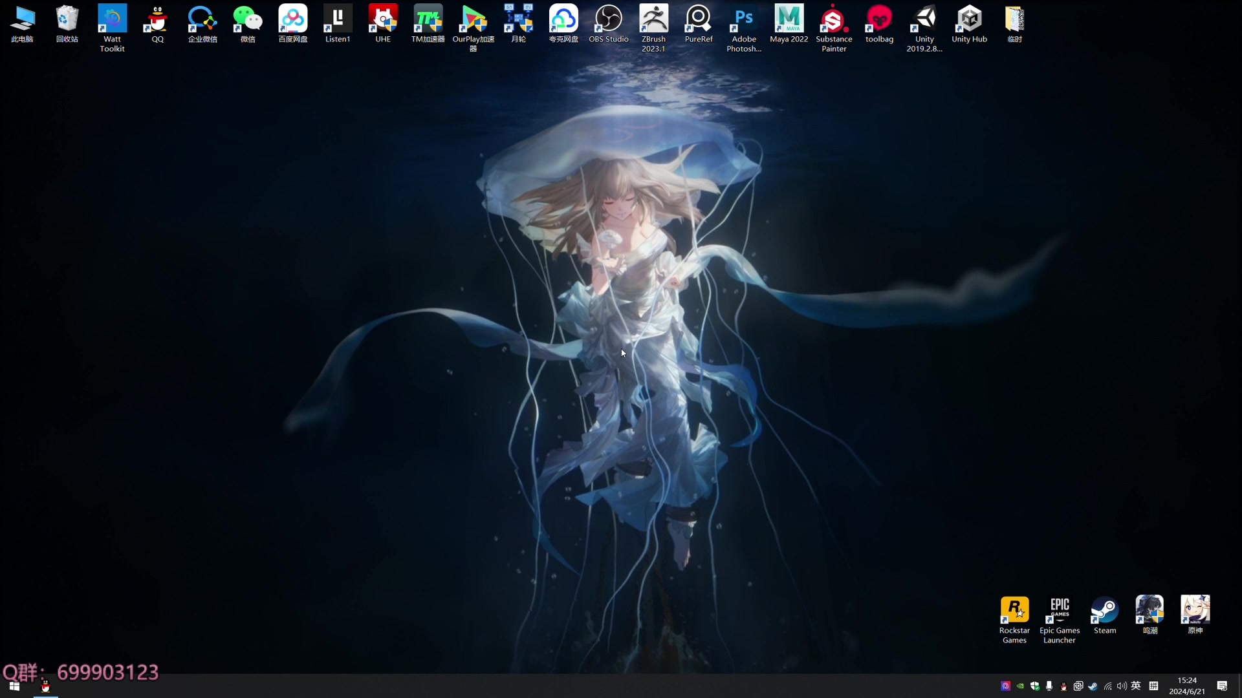Viewport: 1242px width, 698px height.
Task: Select the Rockstar Games shortcut
Action: pos(1014,620)
